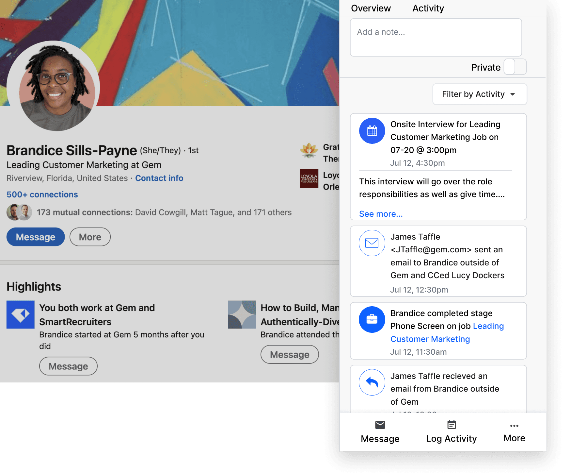This screenshot has height=473, width=571.
Task: Switch to the Activity tab
Action: click(428, 8)
